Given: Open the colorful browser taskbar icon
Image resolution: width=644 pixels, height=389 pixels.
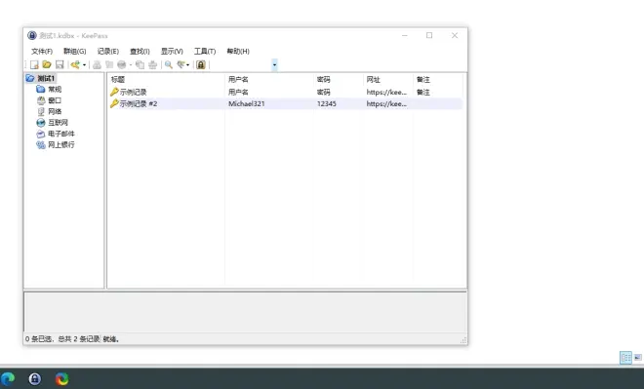Looking at the screenshot, I should coord(62,378).
